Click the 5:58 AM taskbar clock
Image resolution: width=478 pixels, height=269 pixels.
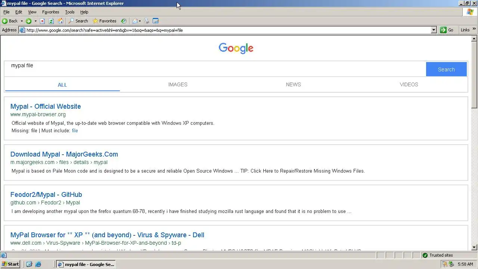pos(465,264)
